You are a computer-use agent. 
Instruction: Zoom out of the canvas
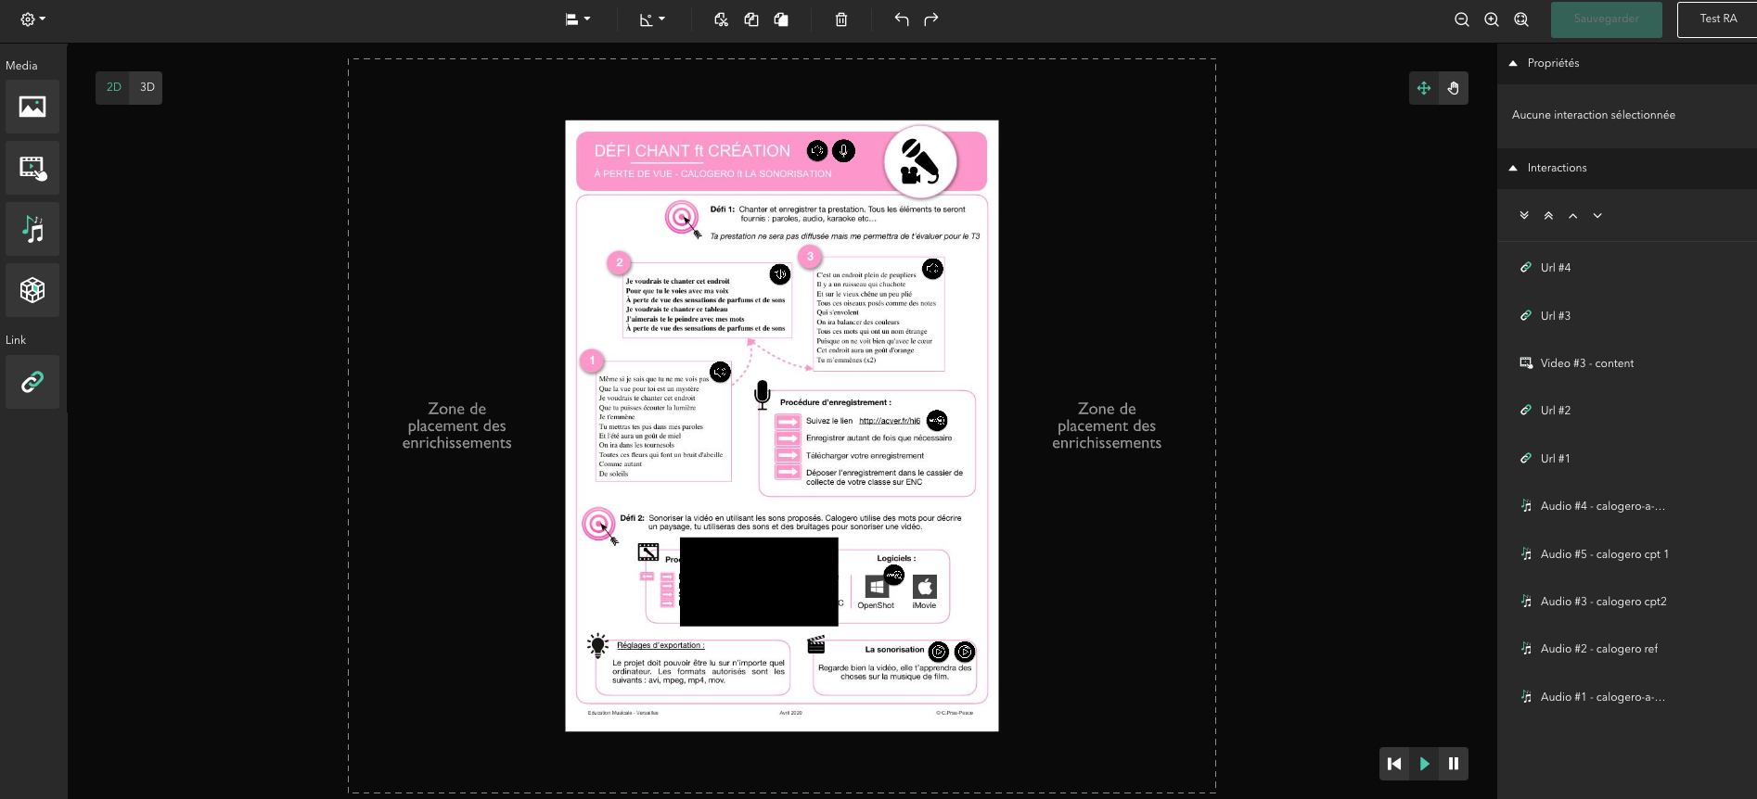[1462, 19]
